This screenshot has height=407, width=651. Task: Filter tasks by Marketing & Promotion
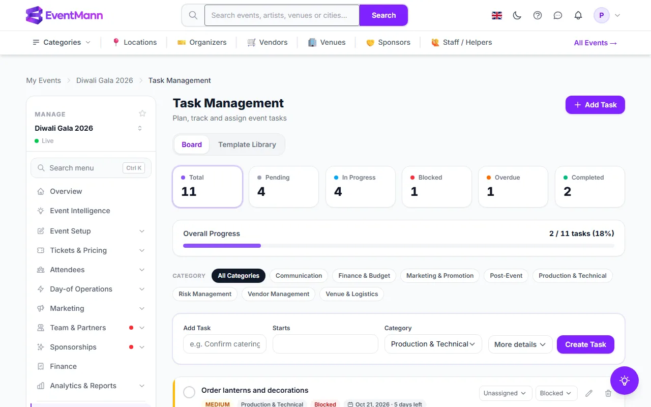pyautogui.click(x=440, y=276)
